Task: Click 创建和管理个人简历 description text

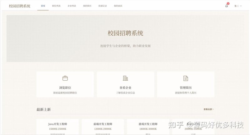Action: (x=186, y=93)
